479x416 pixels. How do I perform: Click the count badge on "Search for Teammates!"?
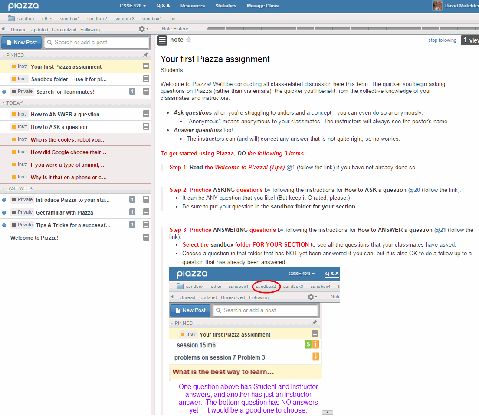pos(132,91)
